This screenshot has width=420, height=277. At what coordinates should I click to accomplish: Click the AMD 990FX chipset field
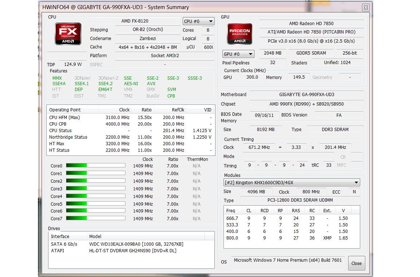(307, 104)
